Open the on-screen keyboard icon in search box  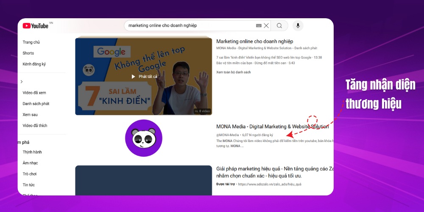coord(259,26)
